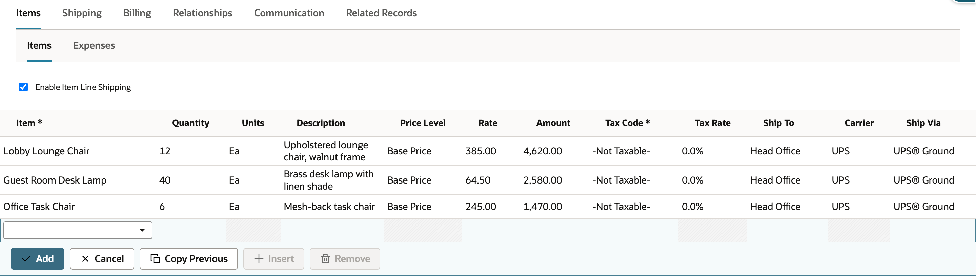The image size is (976, 279).
Task: Open the Shipping tab
Action: click(82, 13)
